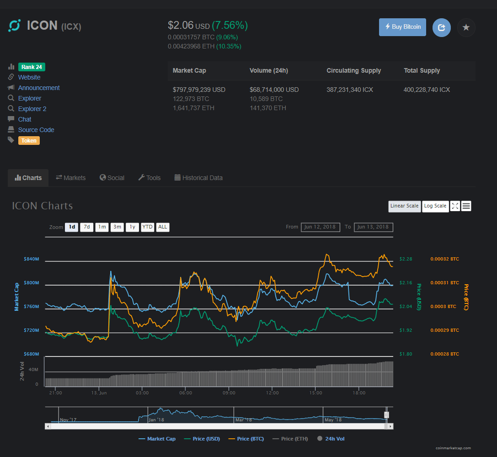Open the Markets tab
The height and width of the screenshot is (457, 497).
tap(70, 178)
